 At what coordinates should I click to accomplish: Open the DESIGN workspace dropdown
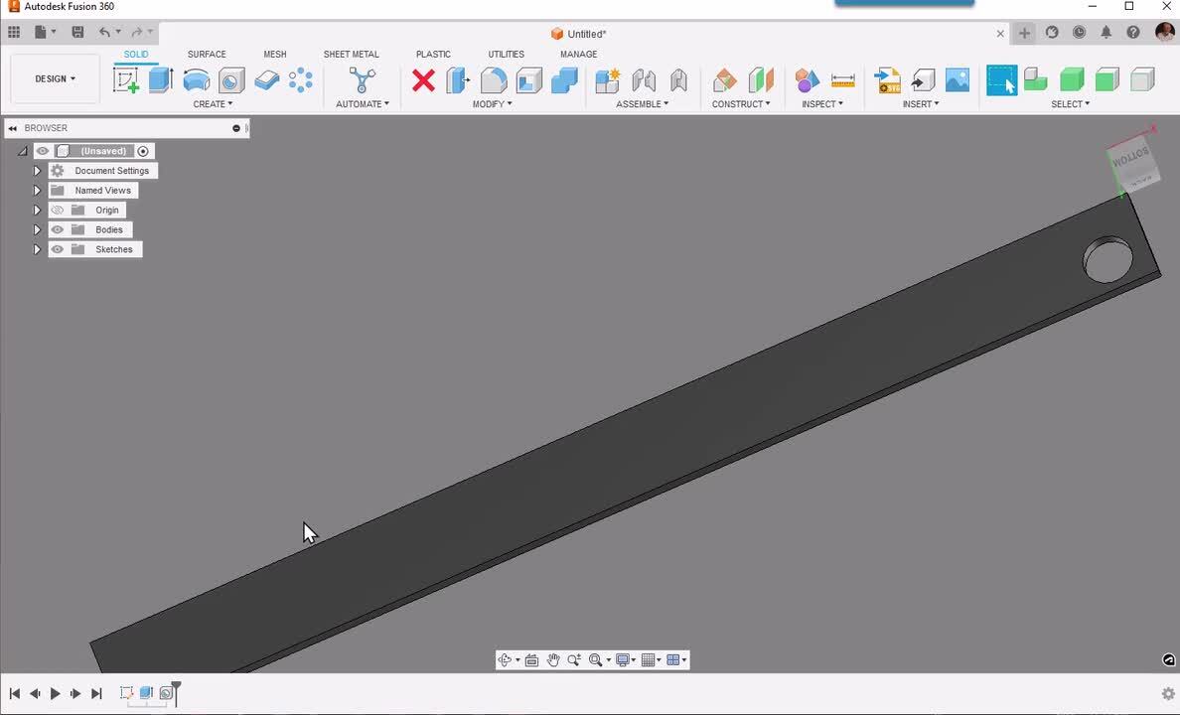click(x=56, y=79)
